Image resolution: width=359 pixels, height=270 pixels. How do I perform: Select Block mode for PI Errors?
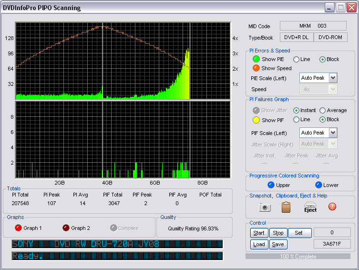point(322,59)
